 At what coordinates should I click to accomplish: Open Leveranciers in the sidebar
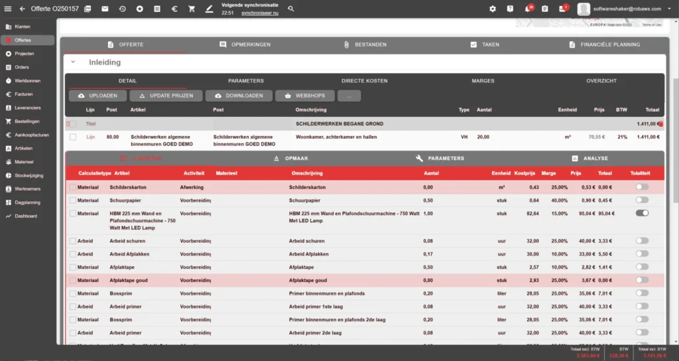(28, 108)
